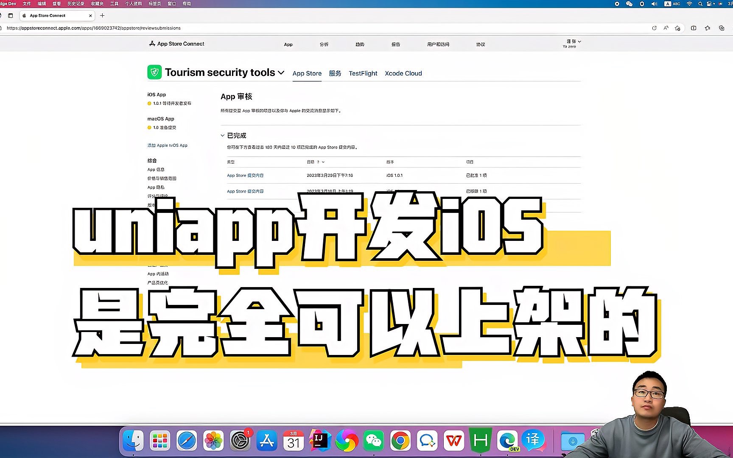
Task: Open the 收藏夹 menu in menu bar
Action: point(97,4)
